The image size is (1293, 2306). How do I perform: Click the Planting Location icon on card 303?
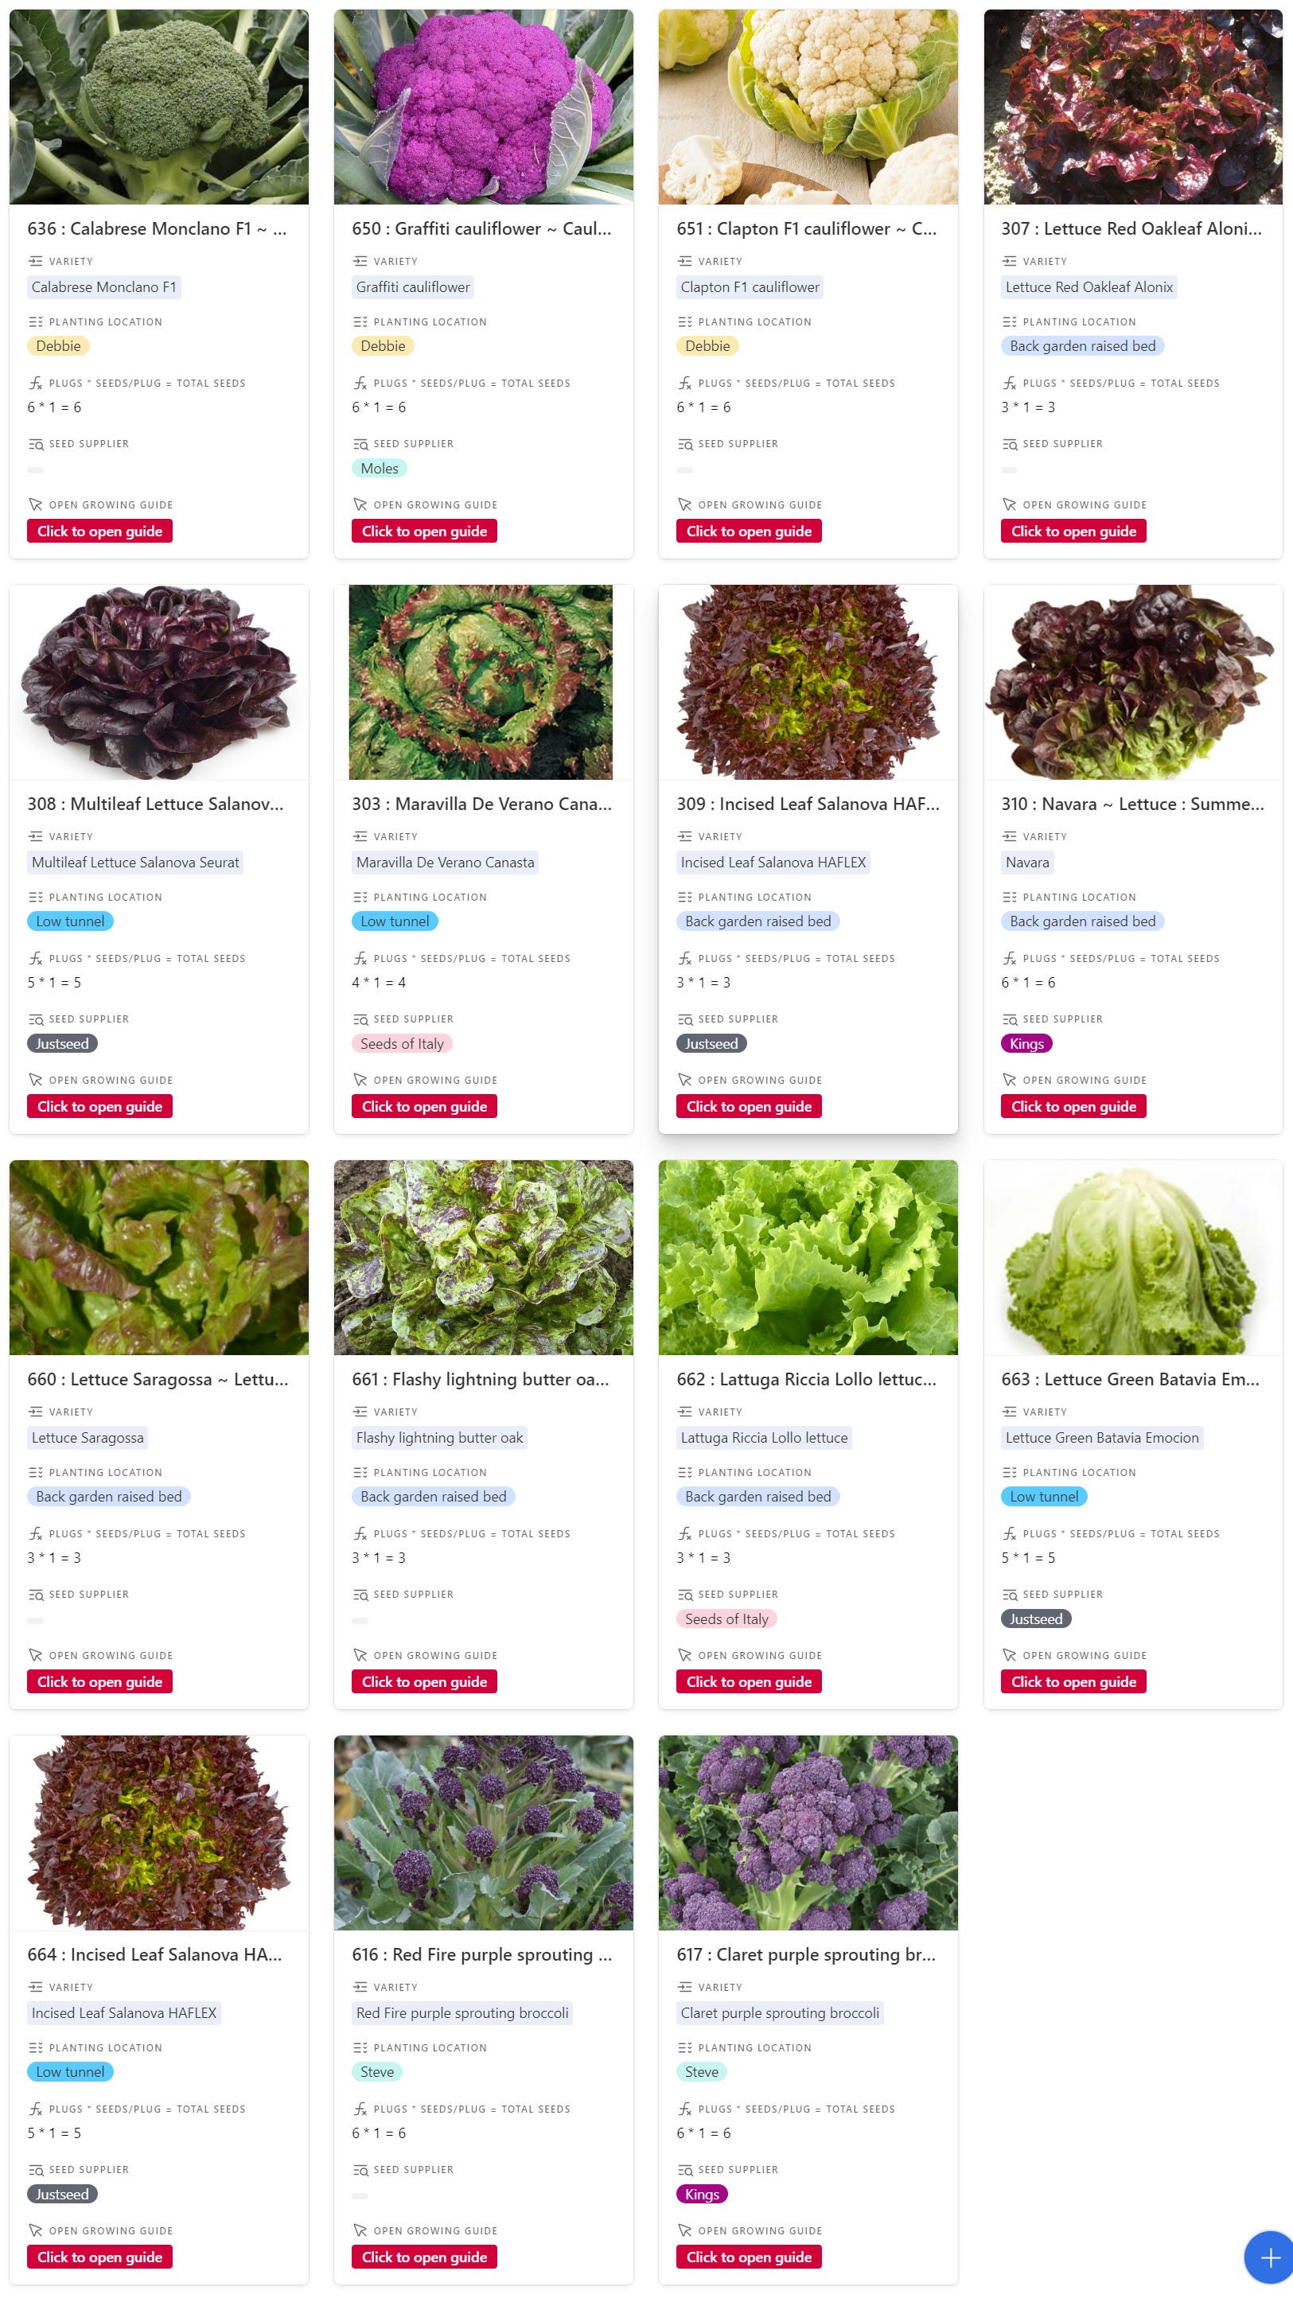click(x=360, y=897)
